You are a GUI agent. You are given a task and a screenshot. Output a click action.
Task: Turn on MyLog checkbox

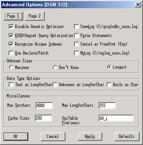(x=76, y=53)
